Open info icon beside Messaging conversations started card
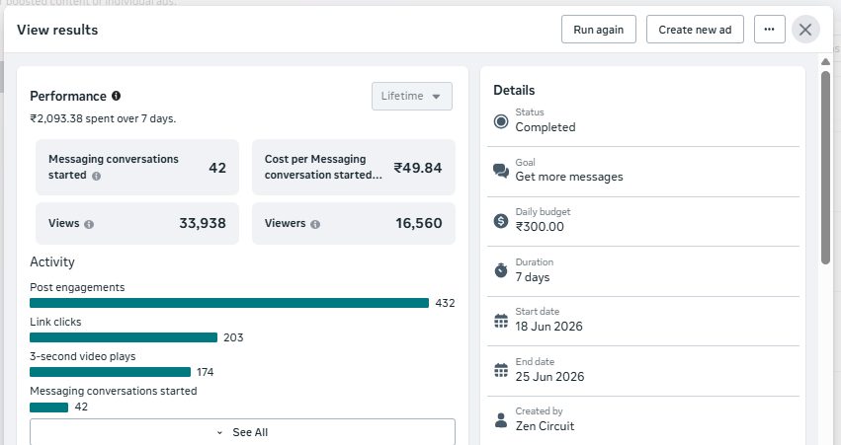 pyautogui.click(x=96, y=176)
